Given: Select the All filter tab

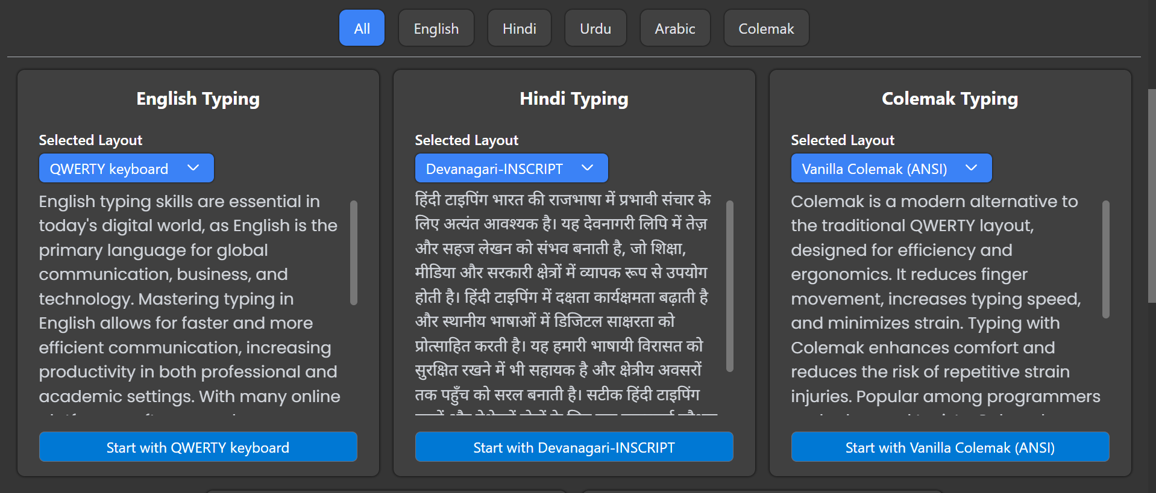Looking at the screenshot, I should [x=362, y=28].
